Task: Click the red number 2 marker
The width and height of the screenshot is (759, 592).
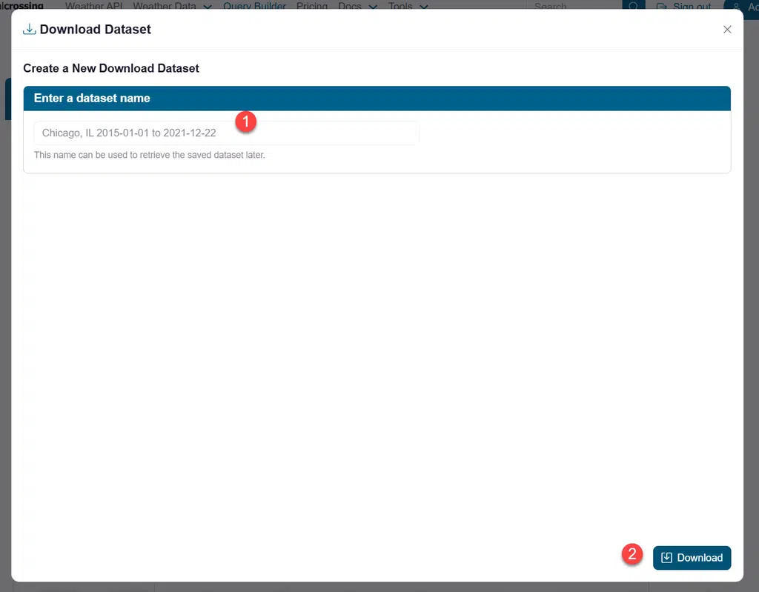Action: pos(632,553)
